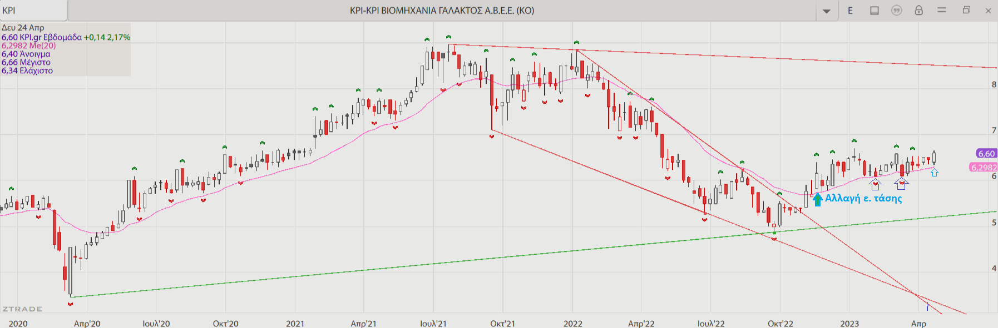Select the 'Αλλαγή ε. τάσης' annotation text
The image size is (998, 328).
[863, 198]
